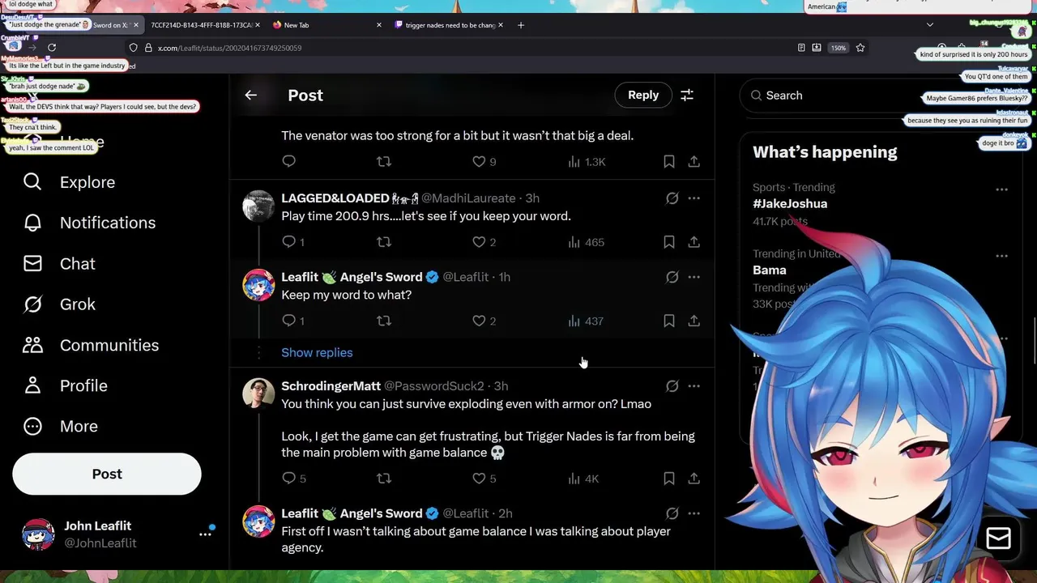Repost LAGGED&LOADED's play time post

pos(384,241)
